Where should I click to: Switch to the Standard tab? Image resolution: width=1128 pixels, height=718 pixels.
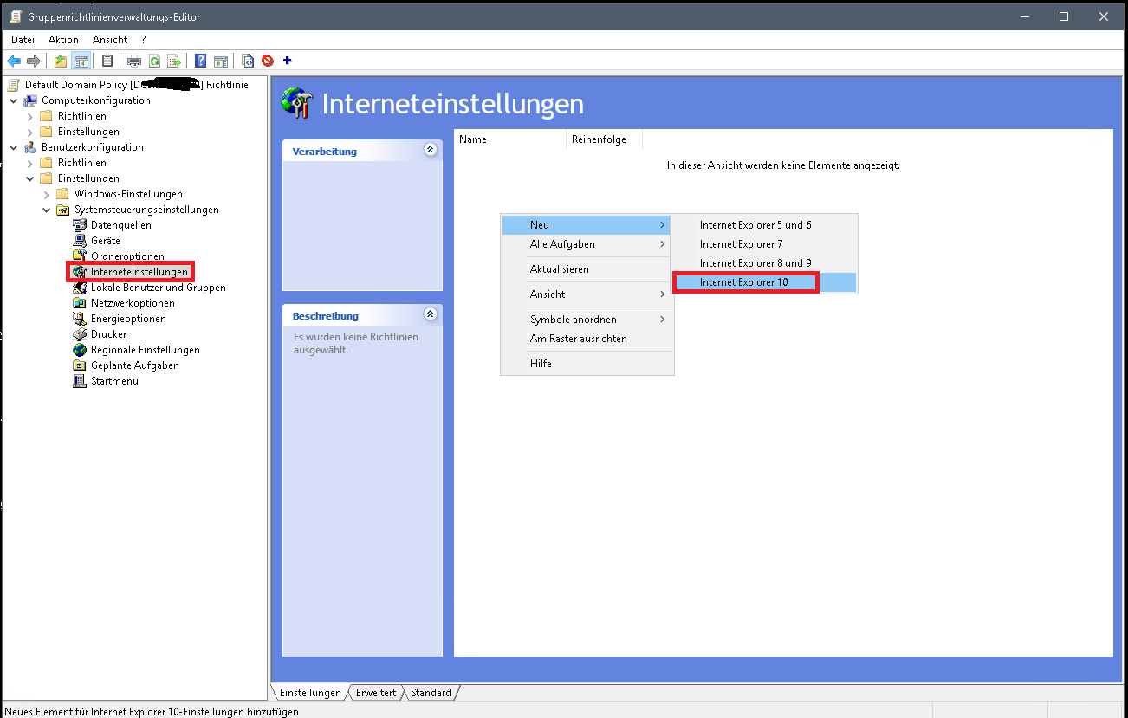[431, 693]
